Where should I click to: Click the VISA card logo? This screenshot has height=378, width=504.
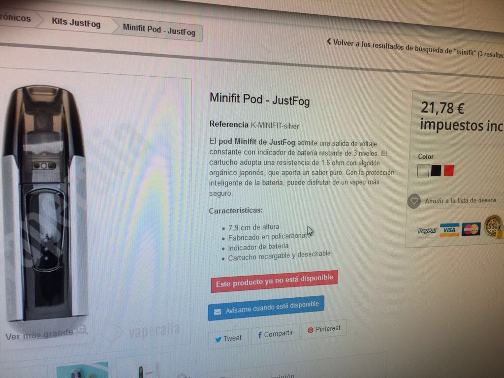(x=449, y=229)
